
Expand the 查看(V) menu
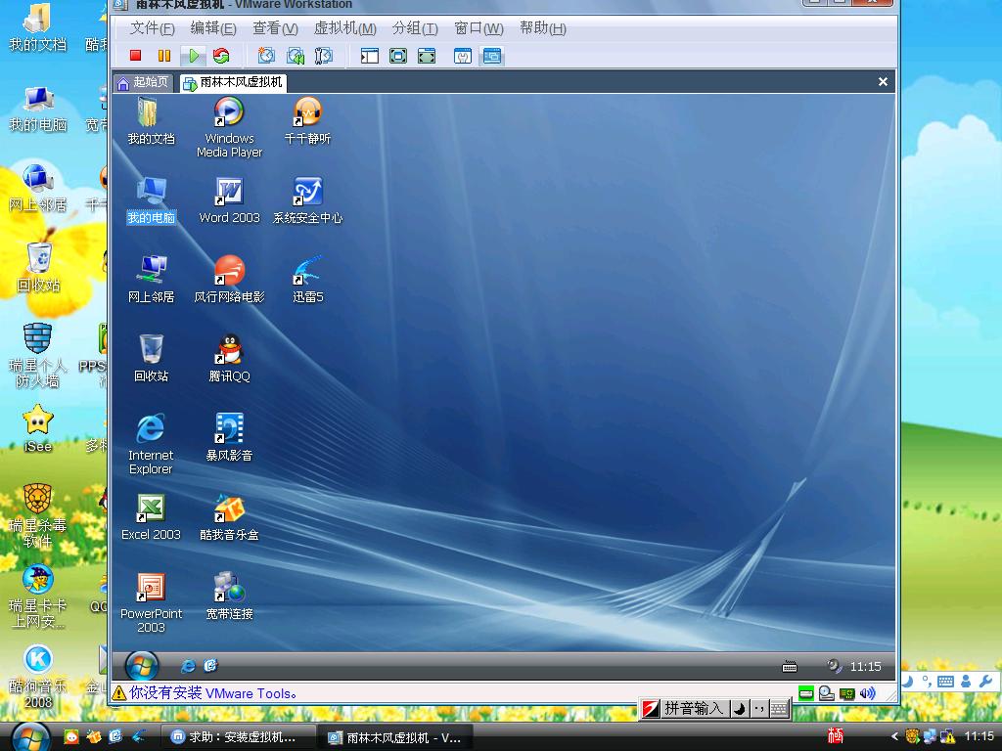pos(274,28)
